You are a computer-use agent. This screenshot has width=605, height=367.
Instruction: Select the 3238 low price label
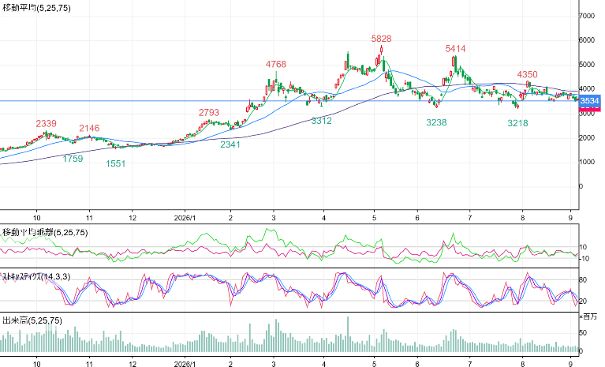tap(436, 122)
